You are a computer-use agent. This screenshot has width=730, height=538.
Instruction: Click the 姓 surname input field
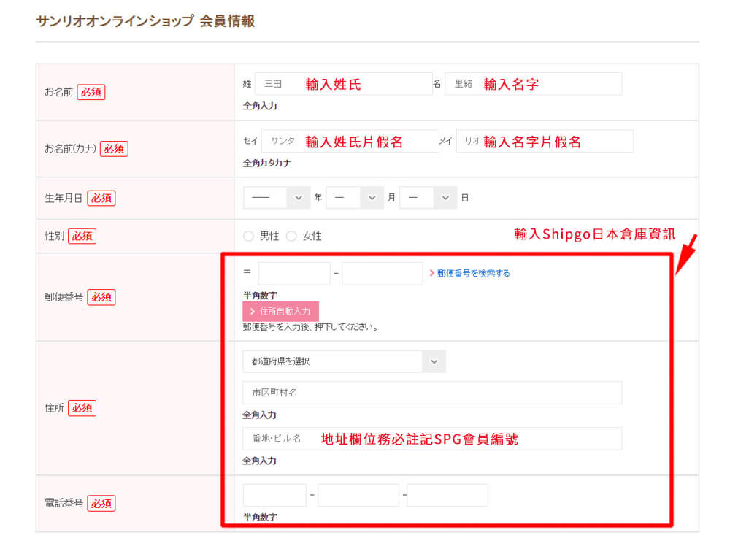click(343, 84)
